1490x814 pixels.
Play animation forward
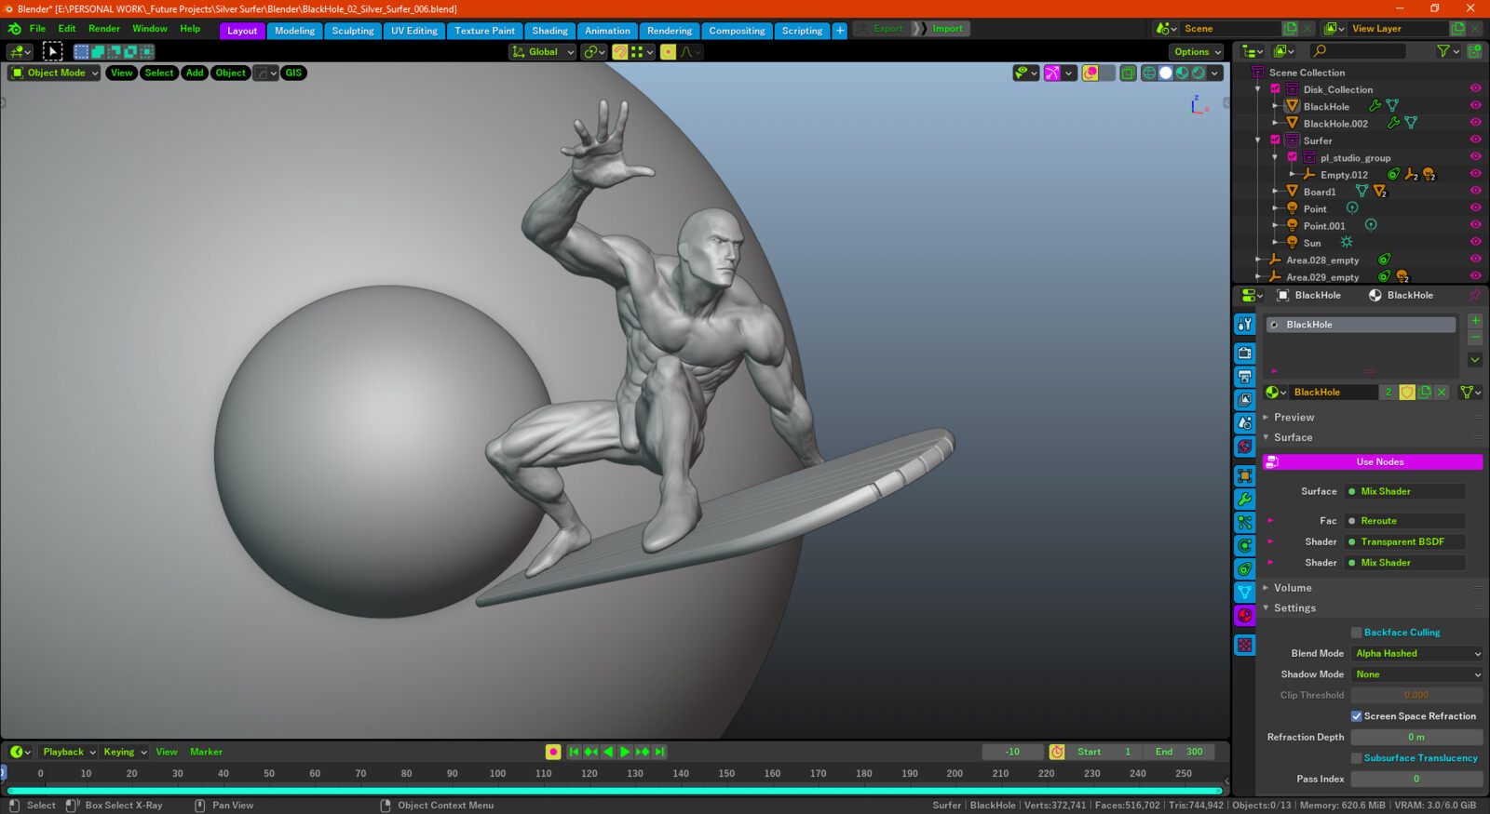625,752
